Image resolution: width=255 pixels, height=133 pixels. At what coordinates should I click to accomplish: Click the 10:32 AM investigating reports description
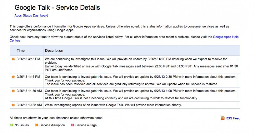[x=113, y=105]
